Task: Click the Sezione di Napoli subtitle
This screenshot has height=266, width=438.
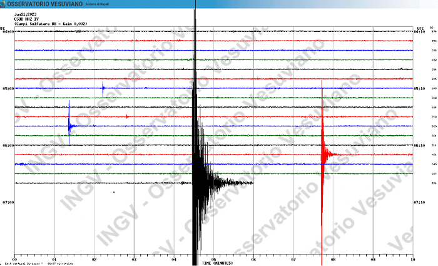Action: (x=97, y=4)
